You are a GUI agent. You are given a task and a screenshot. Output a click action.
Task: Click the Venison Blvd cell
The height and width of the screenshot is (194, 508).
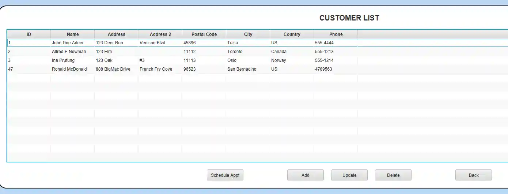click(160, 43)
